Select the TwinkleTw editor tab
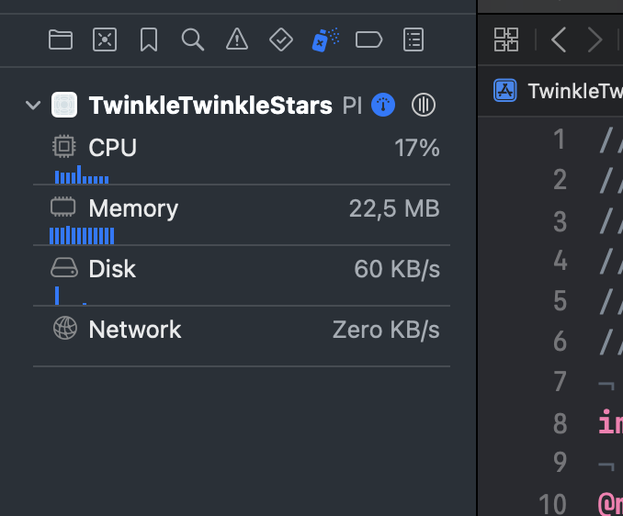 point(570,90)
